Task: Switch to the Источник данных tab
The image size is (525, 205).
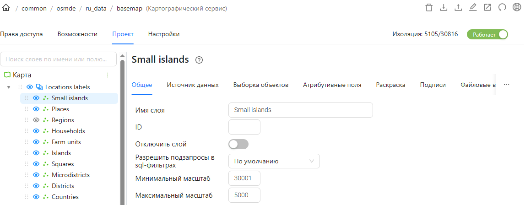Action: (x=193, y=85)
